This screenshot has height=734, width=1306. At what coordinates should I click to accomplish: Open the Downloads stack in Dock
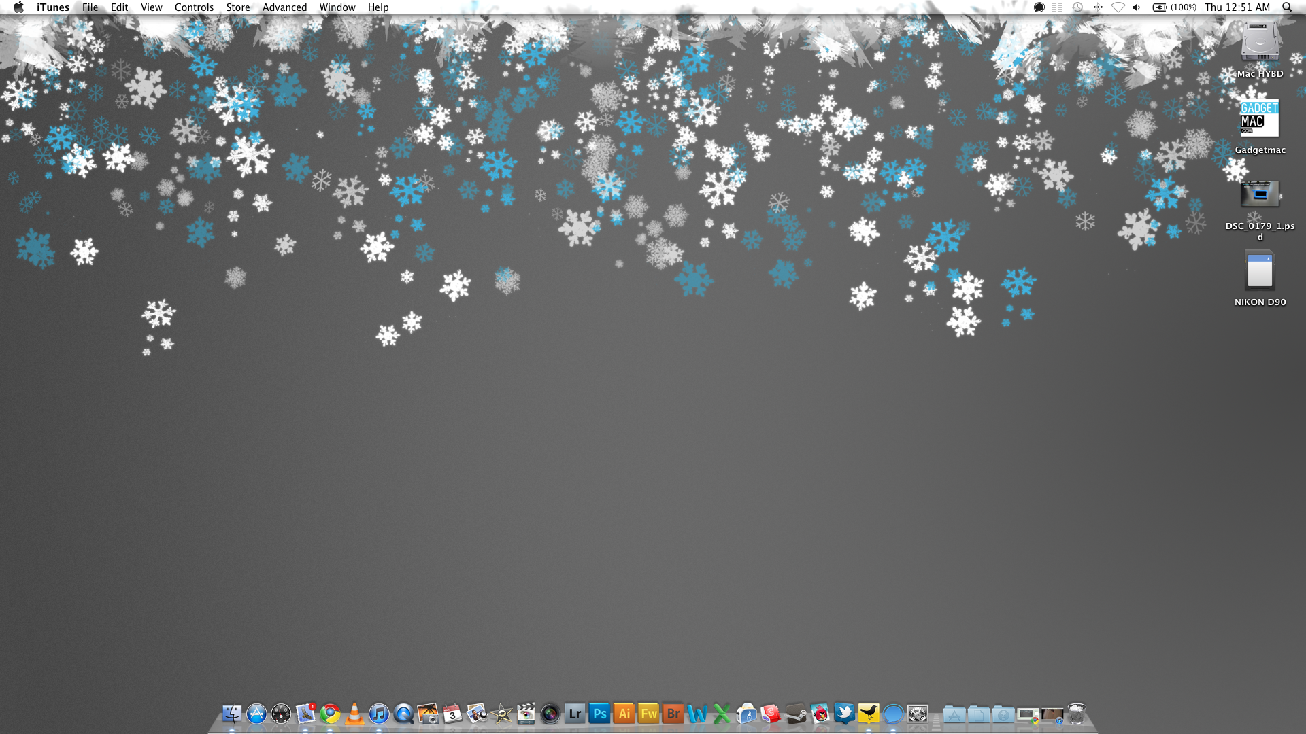coord(1003,714)
